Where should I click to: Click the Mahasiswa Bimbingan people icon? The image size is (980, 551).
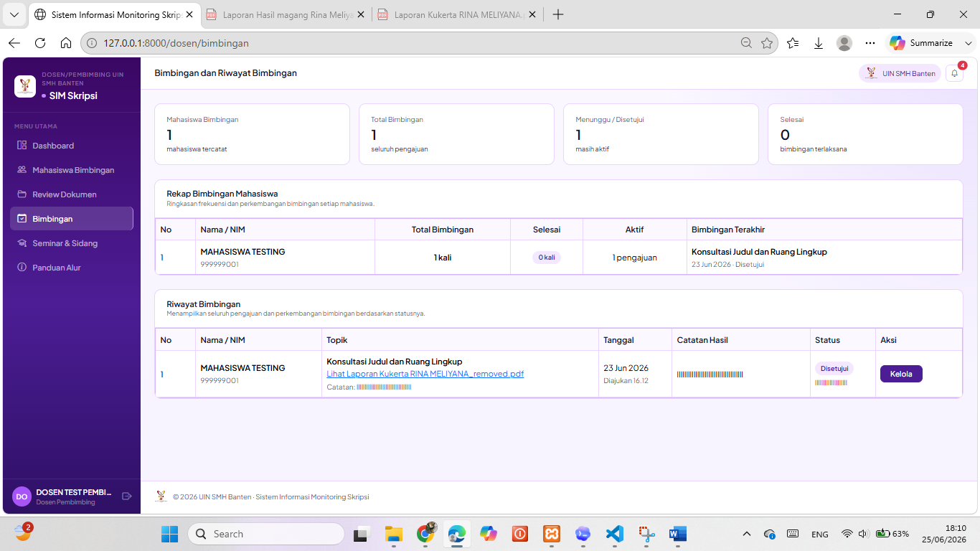[x=22, y=170]
